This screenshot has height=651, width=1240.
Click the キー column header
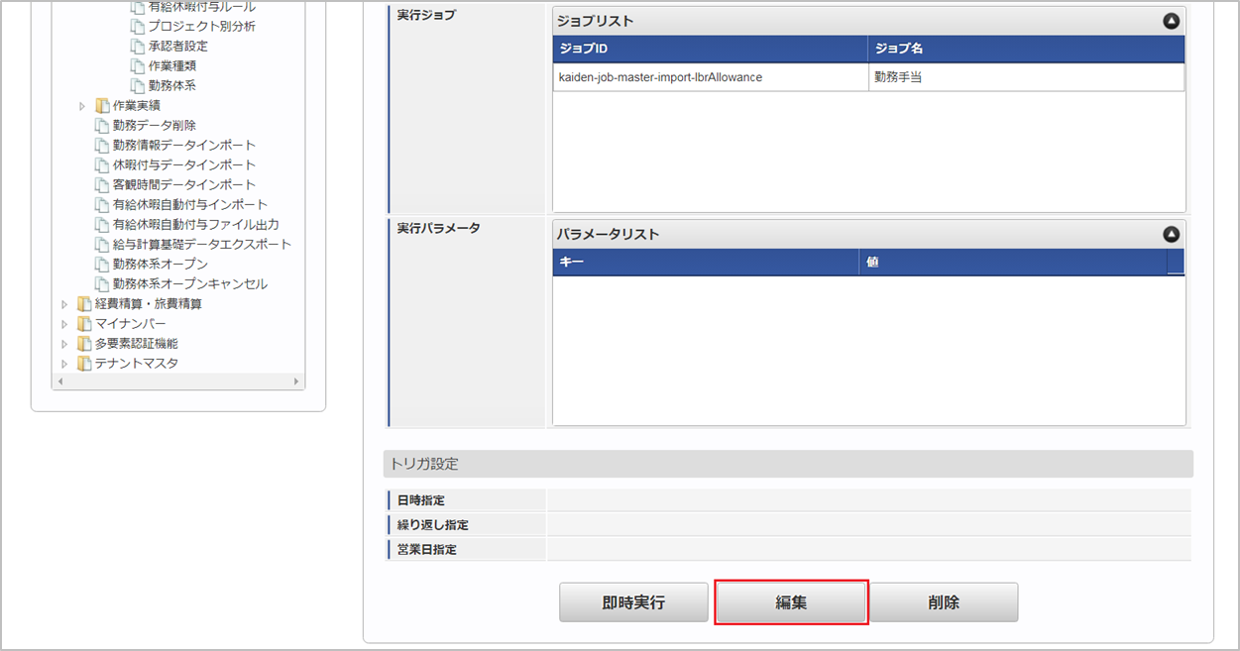click(x=706, y=262)
